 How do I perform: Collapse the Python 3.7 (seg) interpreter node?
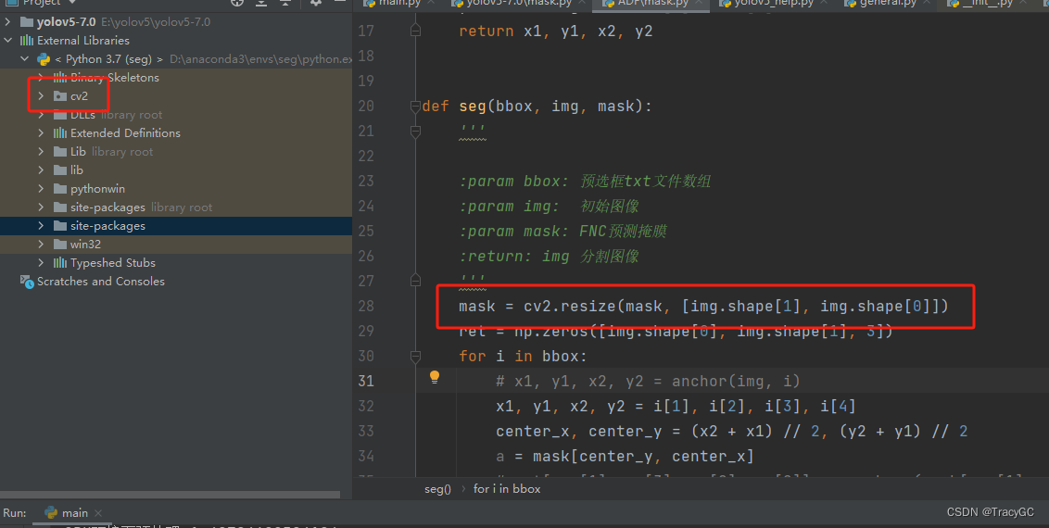(25, 59)
